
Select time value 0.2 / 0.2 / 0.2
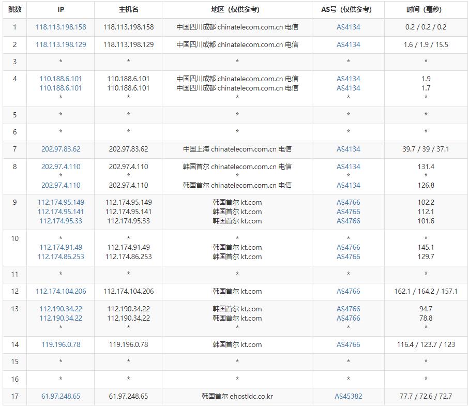pos(426,27)
